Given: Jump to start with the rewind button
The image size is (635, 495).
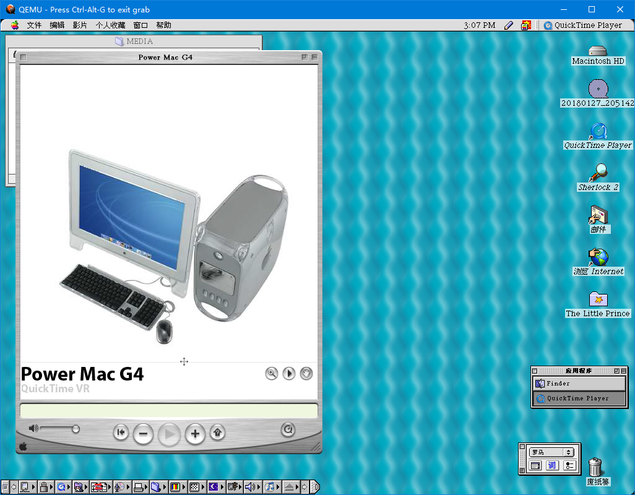Looking at the screenshot, I should click(121, 433).
